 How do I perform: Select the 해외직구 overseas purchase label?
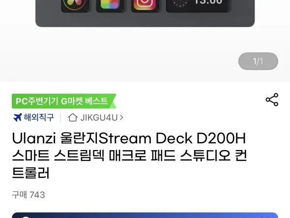pos(39,118)
